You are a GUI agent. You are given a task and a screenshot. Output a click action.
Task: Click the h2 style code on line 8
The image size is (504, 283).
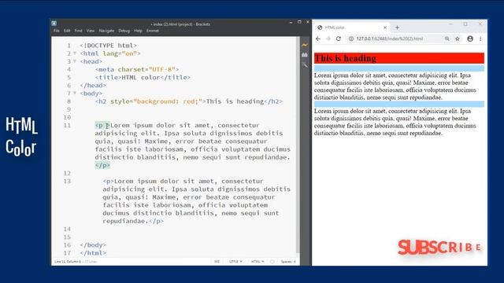(189, 101)
